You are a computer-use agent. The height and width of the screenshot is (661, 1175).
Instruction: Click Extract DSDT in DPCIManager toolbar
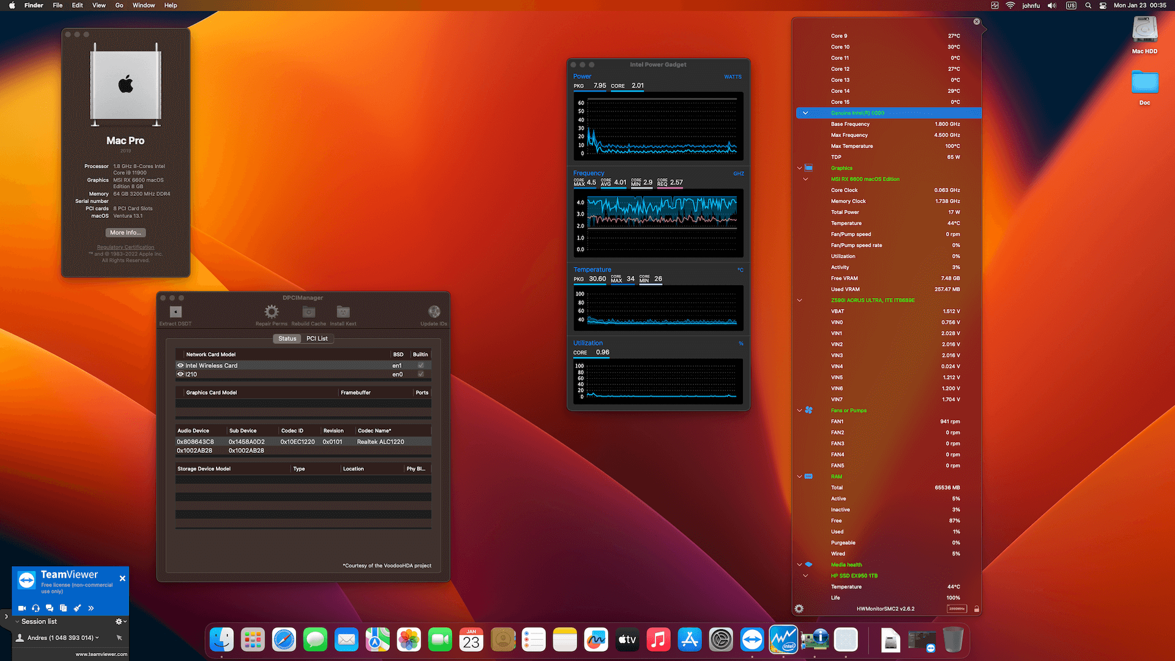point(176,312)
